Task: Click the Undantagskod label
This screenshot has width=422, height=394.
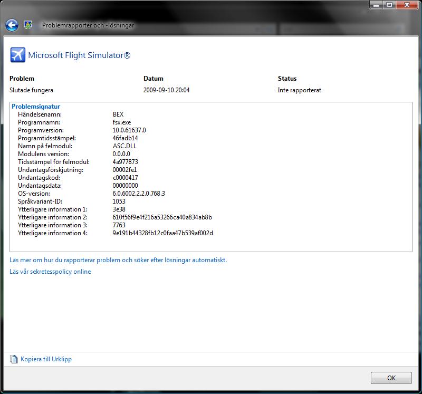Action: pos(39,178)
